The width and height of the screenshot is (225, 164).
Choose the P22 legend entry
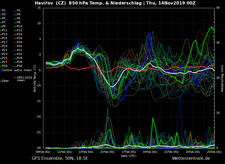click(20, 50)
